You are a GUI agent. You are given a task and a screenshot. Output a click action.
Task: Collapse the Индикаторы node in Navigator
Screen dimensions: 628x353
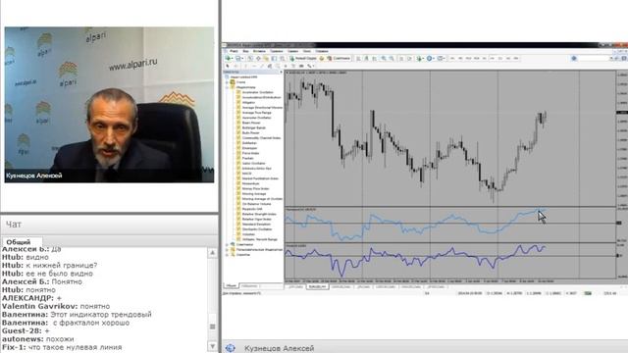(227, 87)
